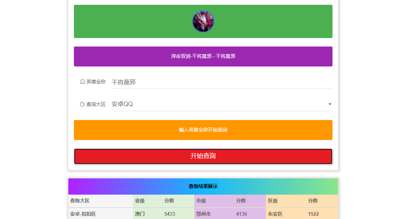
Task: Click the cup icon beside 查询大区
Action: (83, 104)
